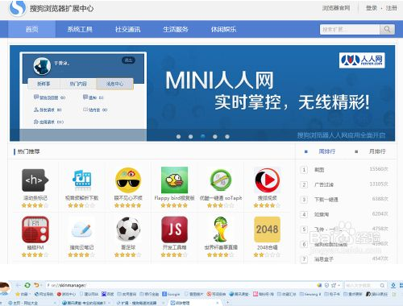
Task: Click the star rating under Flappy bird
Action: [x=174, y=205]
